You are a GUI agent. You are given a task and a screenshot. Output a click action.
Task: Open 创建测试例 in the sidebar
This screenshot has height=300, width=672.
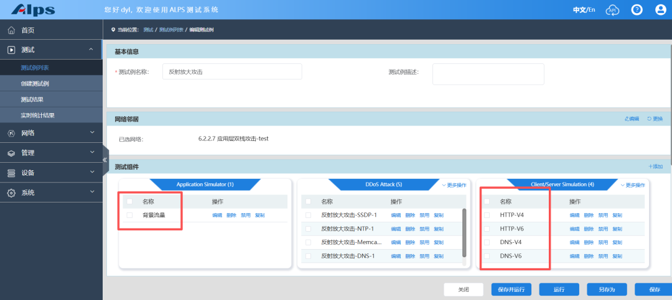[34, 83]
